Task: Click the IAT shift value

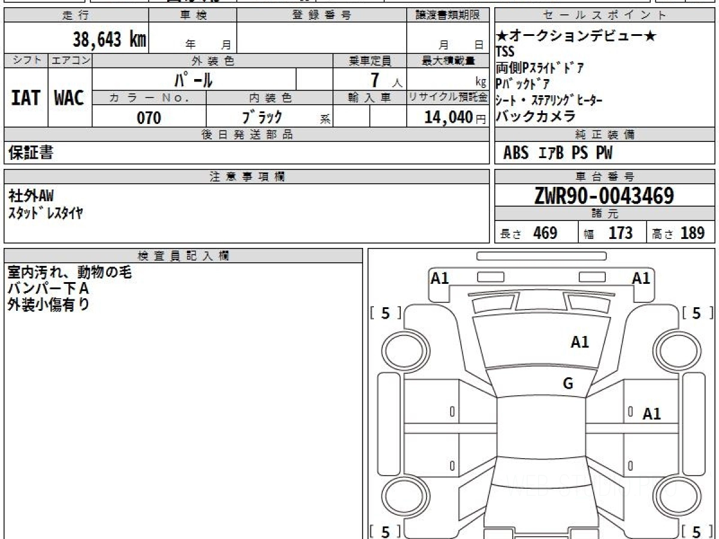Action: coord(26,98)
